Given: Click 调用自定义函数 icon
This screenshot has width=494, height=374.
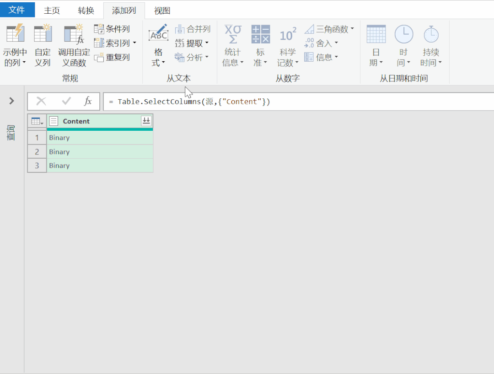Looking at the screenshot, I should tap(74, 33).
